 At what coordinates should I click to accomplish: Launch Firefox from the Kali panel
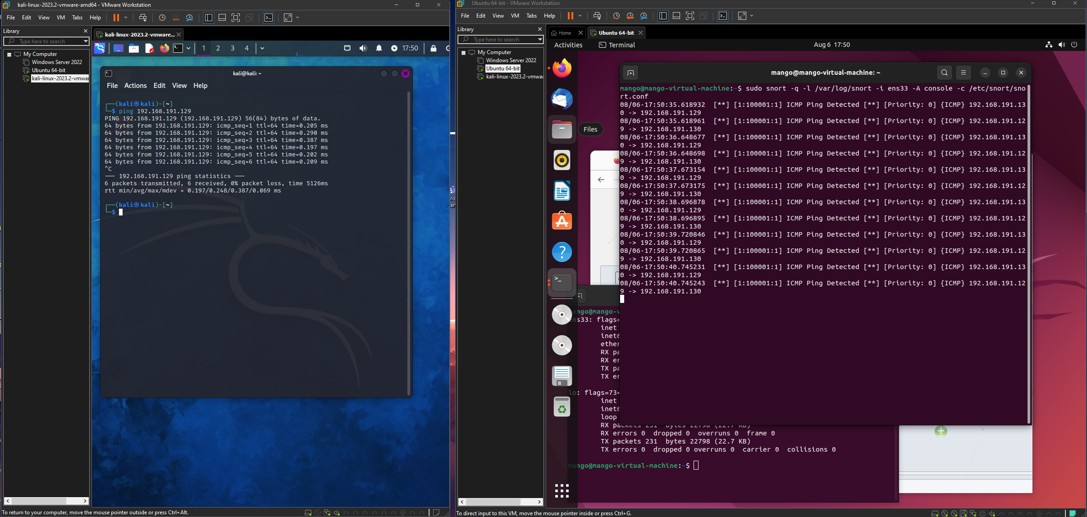pyautogui.click(x=164, y=48)
